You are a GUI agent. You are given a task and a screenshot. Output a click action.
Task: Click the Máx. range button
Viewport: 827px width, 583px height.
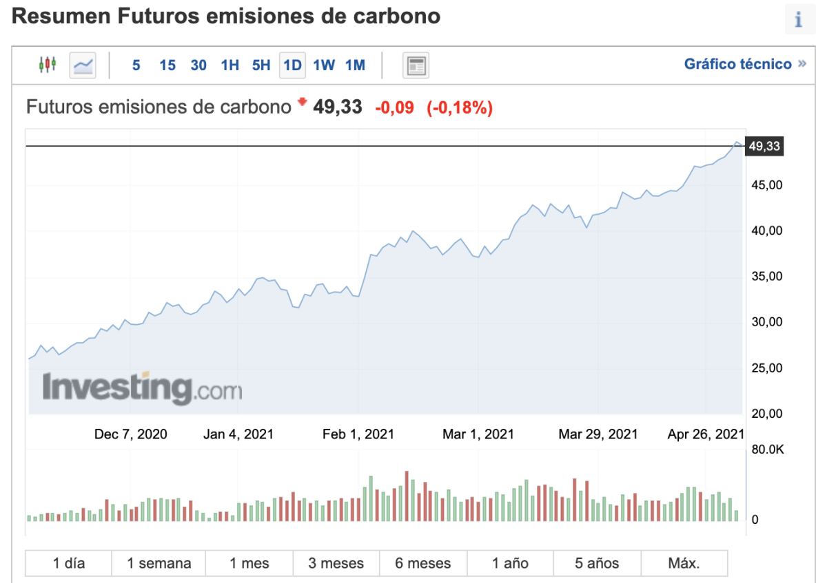click(684, 563)
